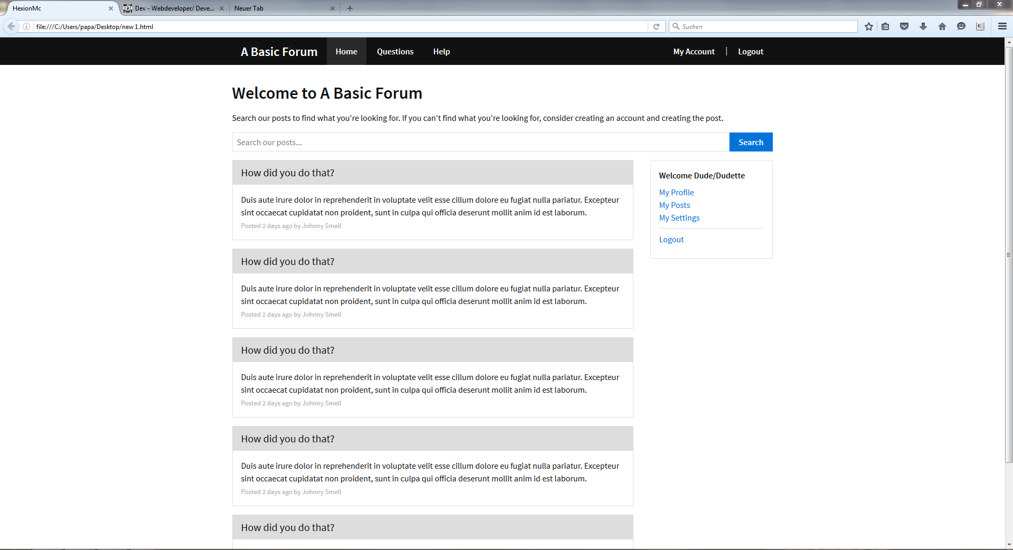Click the browser URL address field
Viewport: 1013px width, 550px height.
[x=340, y=26]
